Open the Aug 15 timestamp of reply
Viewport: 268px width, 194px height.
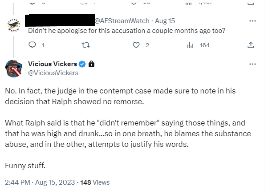tap(165, 21)
